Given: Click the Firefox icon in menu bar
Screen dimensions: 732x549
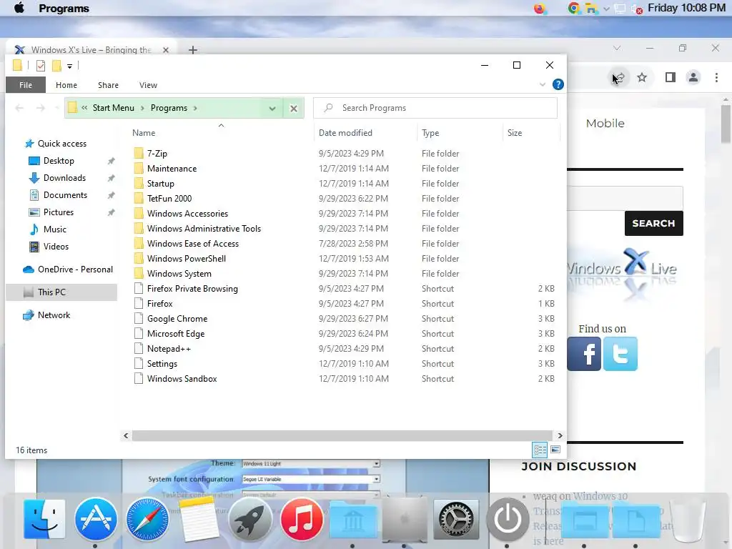Looking at the screenshot, I should pyautogui.click(x=539, y=9).
